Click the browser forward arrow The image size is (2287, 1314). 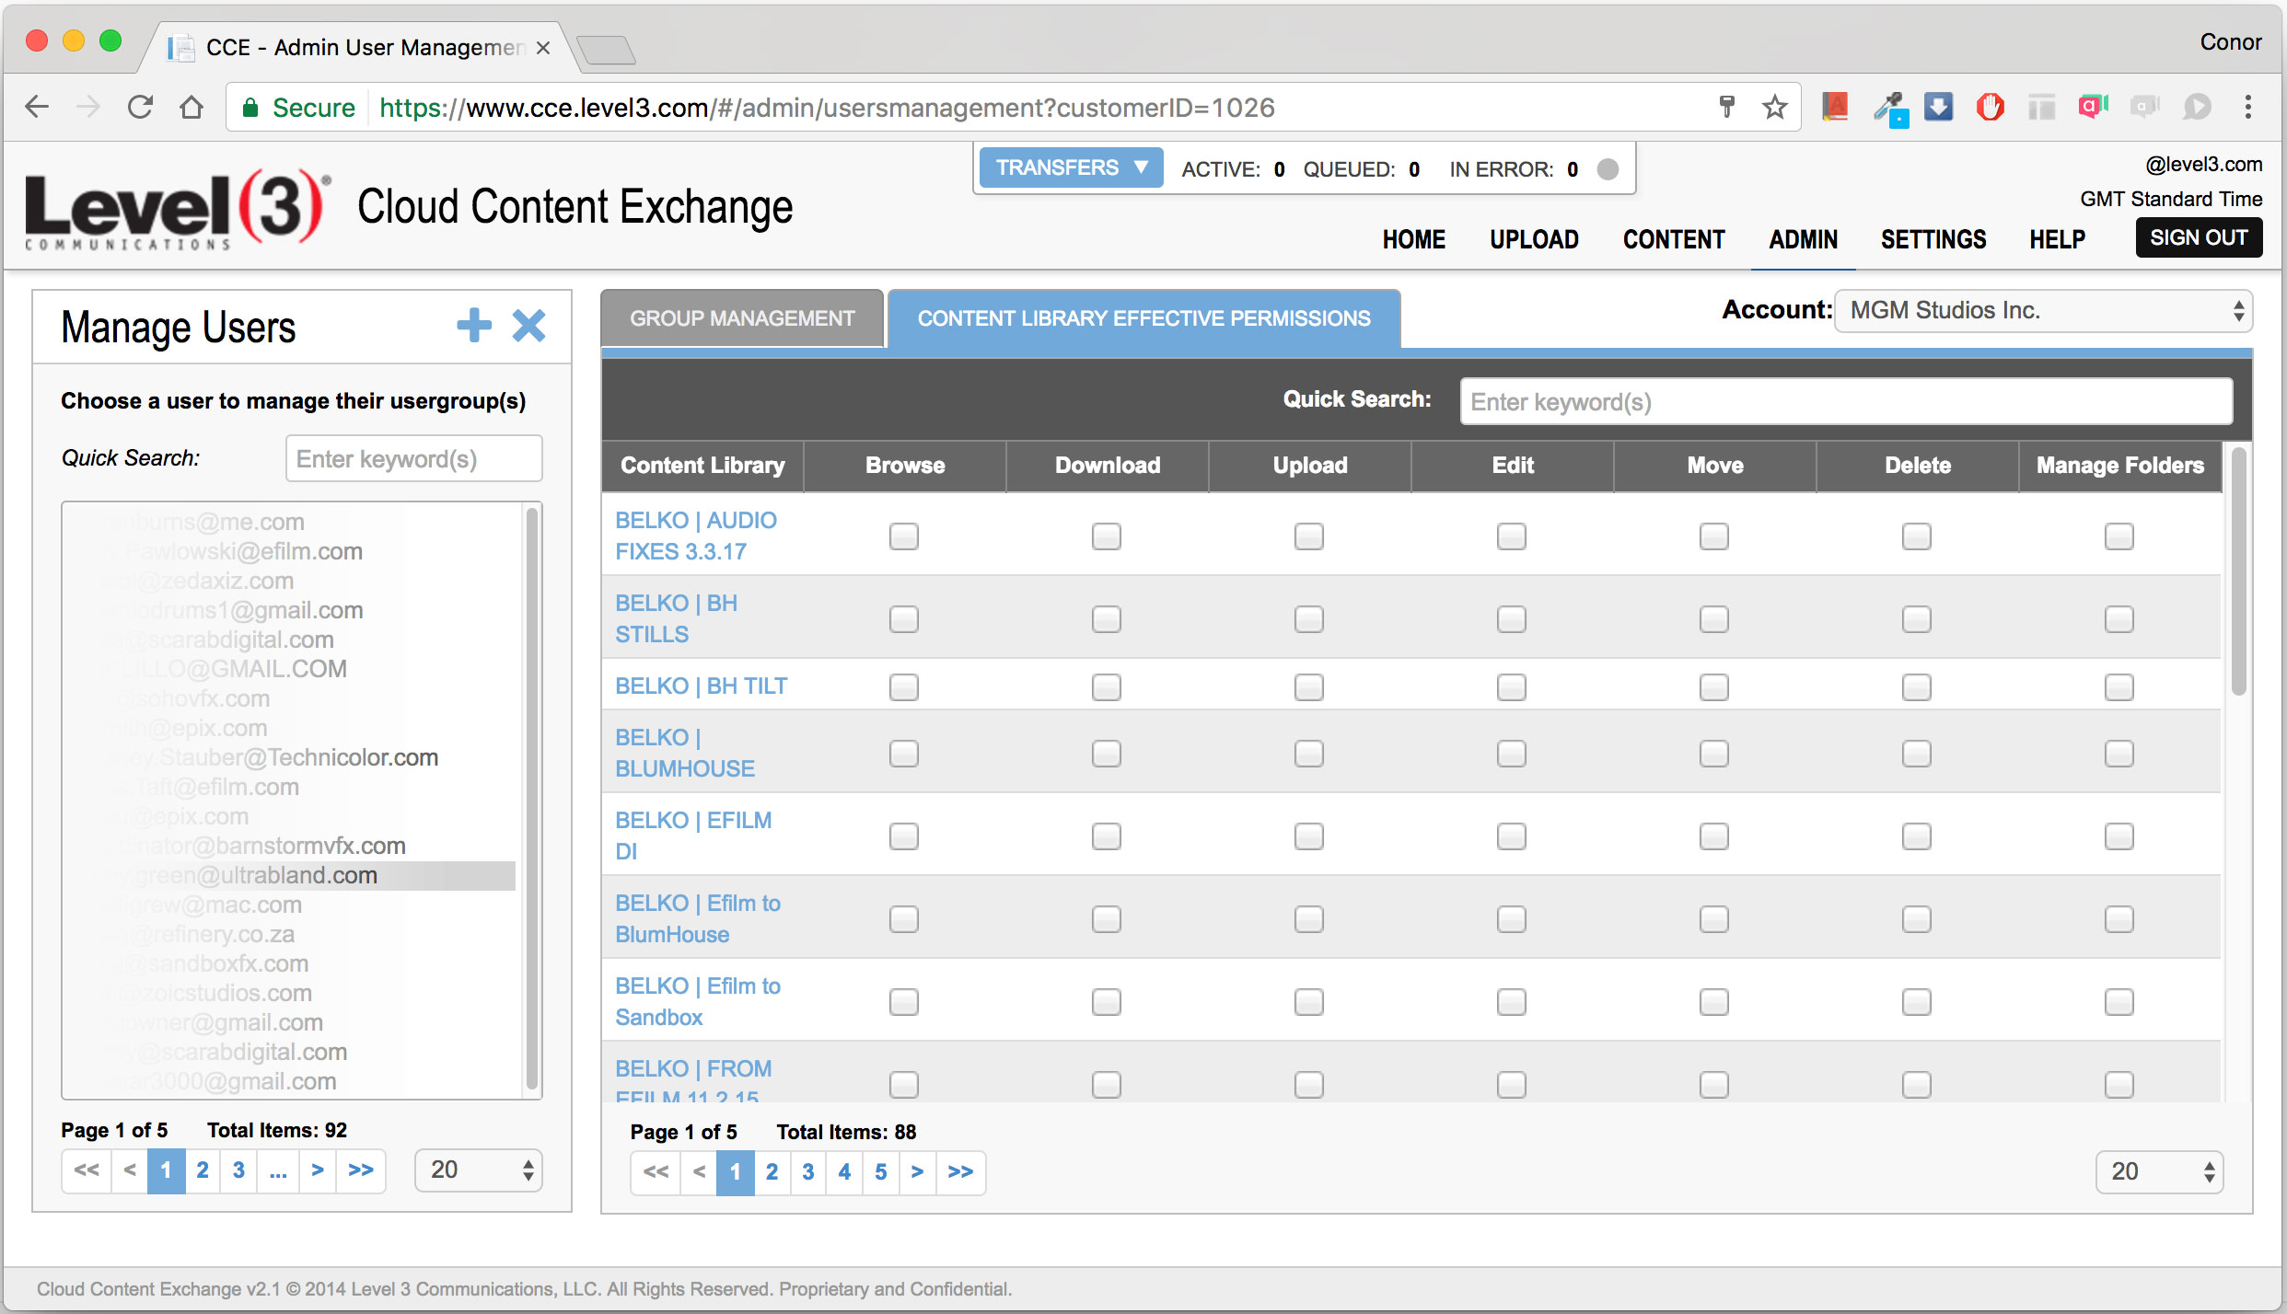point(88,108)
